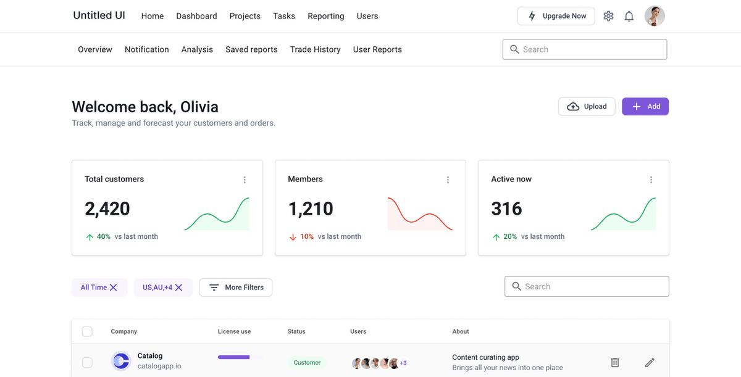
Task: Expand the More Filters button
Action: (236, 288)
